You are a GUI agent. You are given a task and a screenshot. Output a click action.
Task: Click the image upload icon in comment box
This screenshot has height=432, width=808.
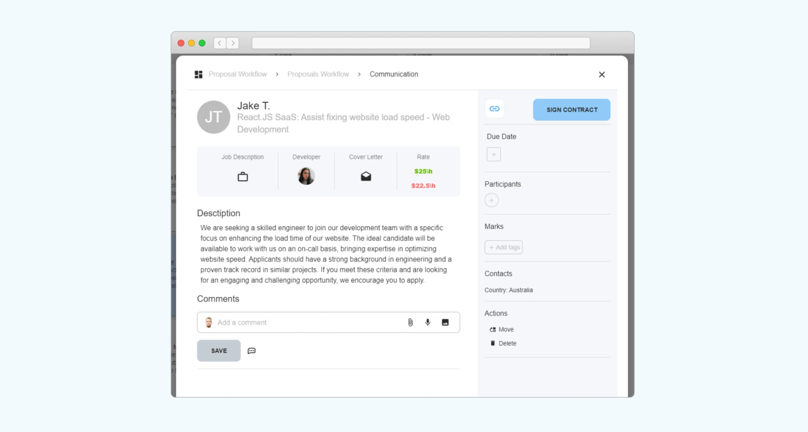[445, 322]
